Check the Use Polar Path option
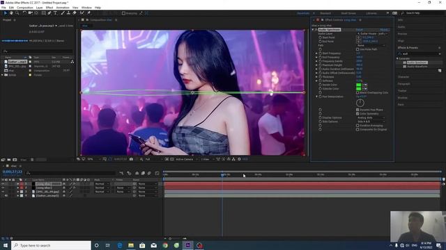Image resolution: width=446 pixels, height=250 pixels. [357, 49]
